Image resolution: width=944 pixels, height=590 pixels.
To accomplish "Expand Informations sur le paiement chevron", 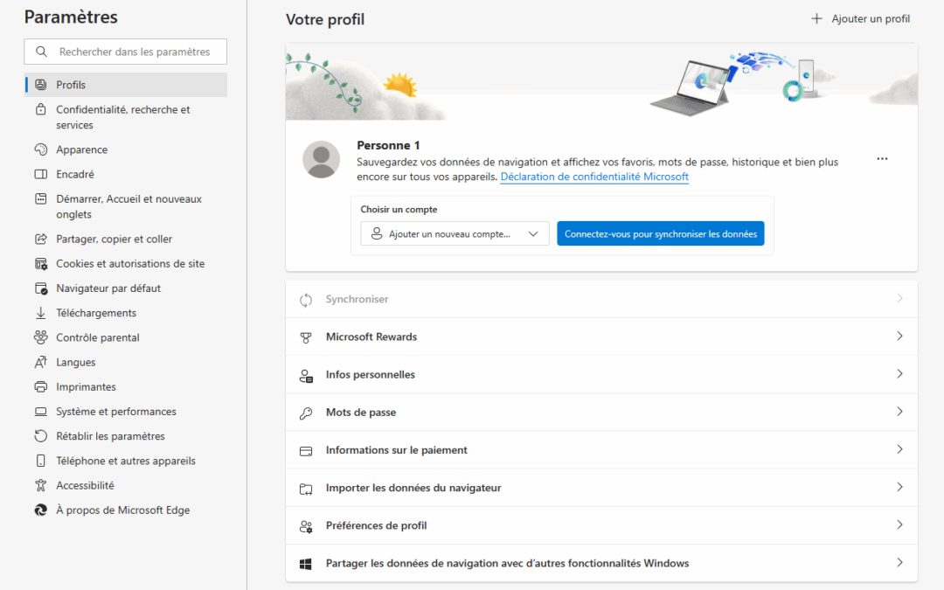I will click(899, 449).
